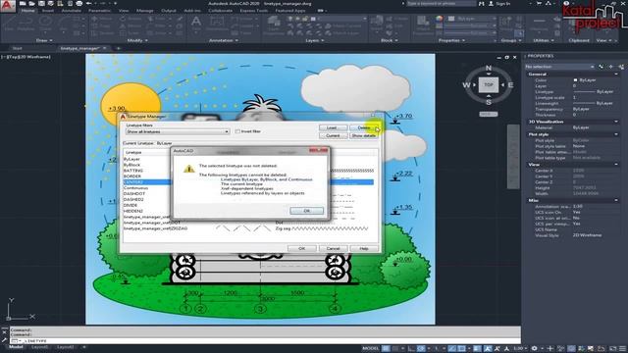Toggle grid display in status bar

click(386, 349)
